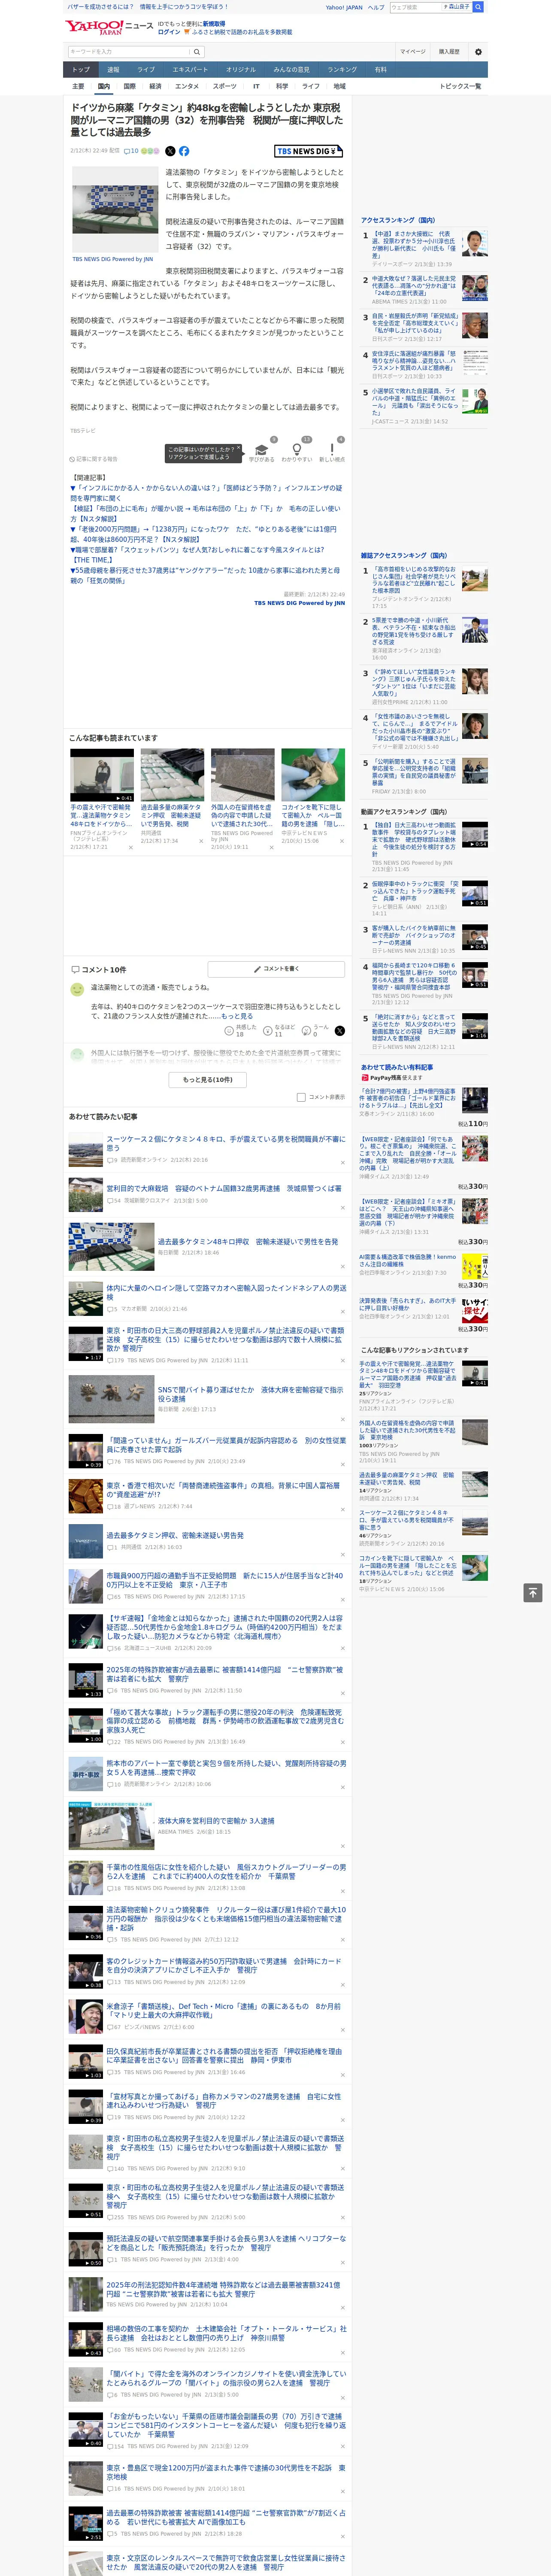This screenshot has width=551, height=2576.
Task: Click the ヘルプ link in top bar
Action: tap(375, 7)
